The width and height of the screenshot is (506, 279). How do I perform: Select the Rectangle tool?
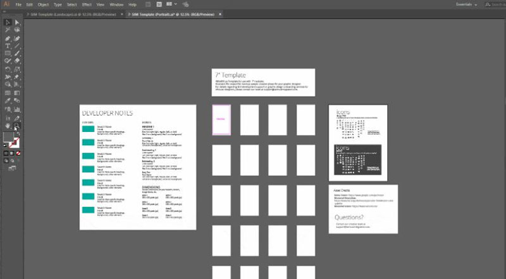[x=8, y=54]
